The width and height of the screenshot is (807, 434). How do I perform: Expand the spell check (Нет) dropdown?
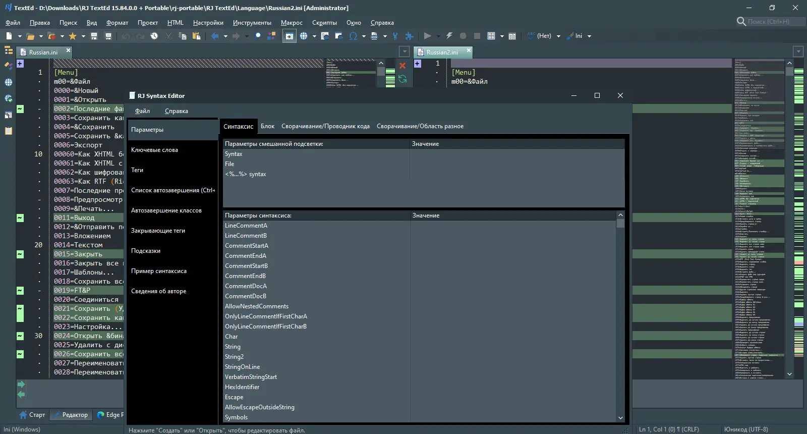[558, 36]
